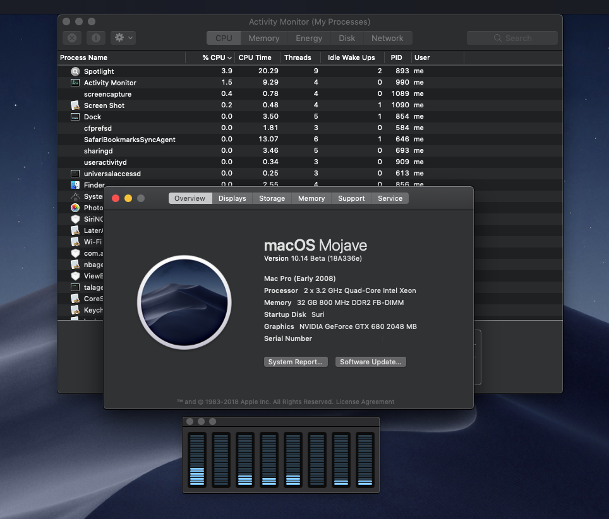The image size is (609, 519).
Task: Switch to the Network tab
Action: pyautogui.click(x=387, y=38)
